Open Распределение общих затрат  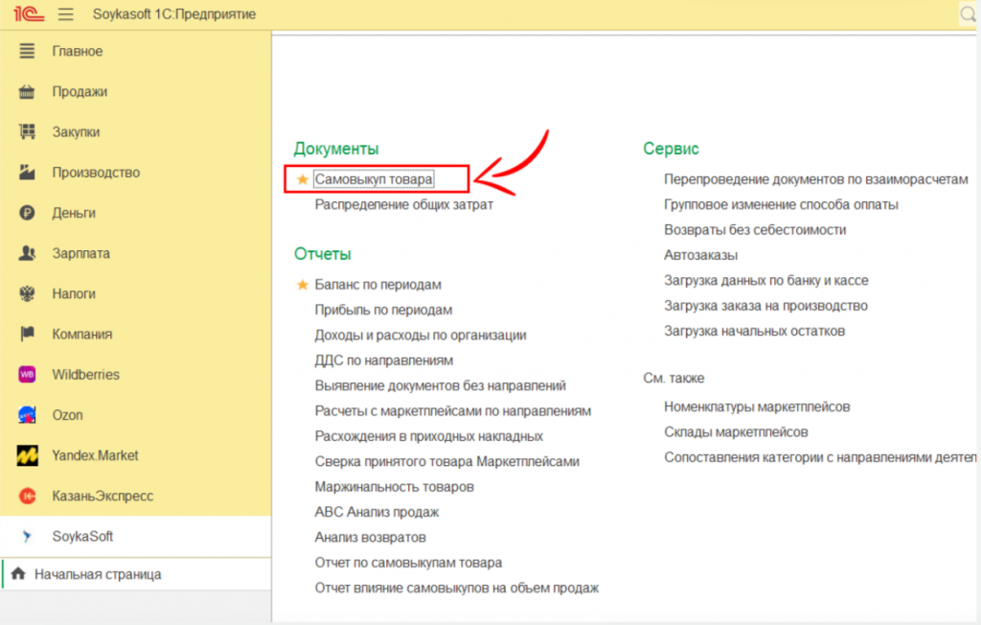click(403, 204)
